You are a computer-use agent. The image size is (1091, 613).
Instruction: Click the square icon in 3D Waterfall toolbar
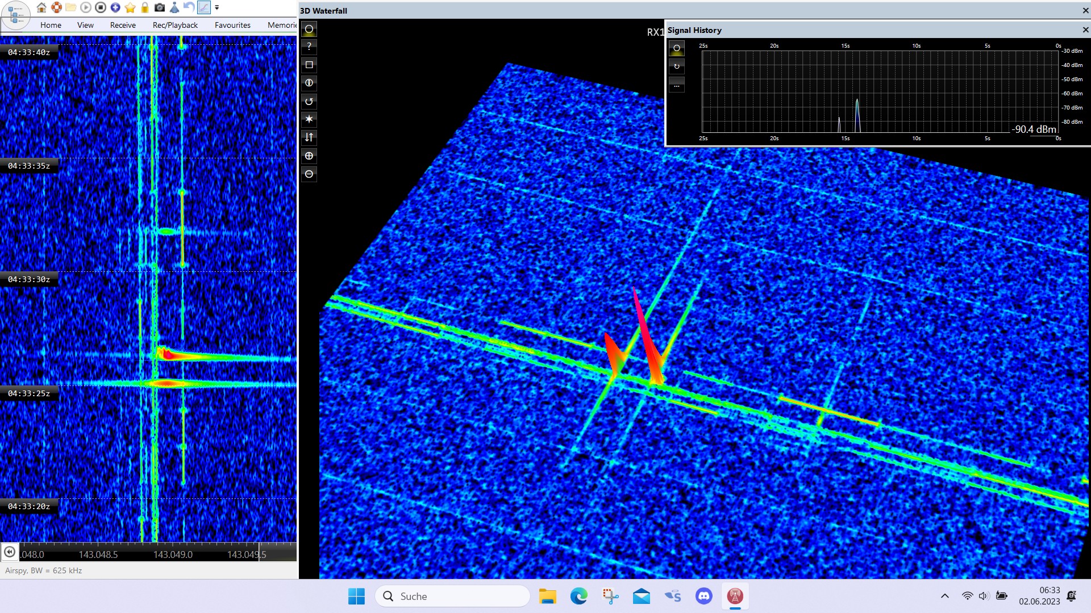pos(309,65)
